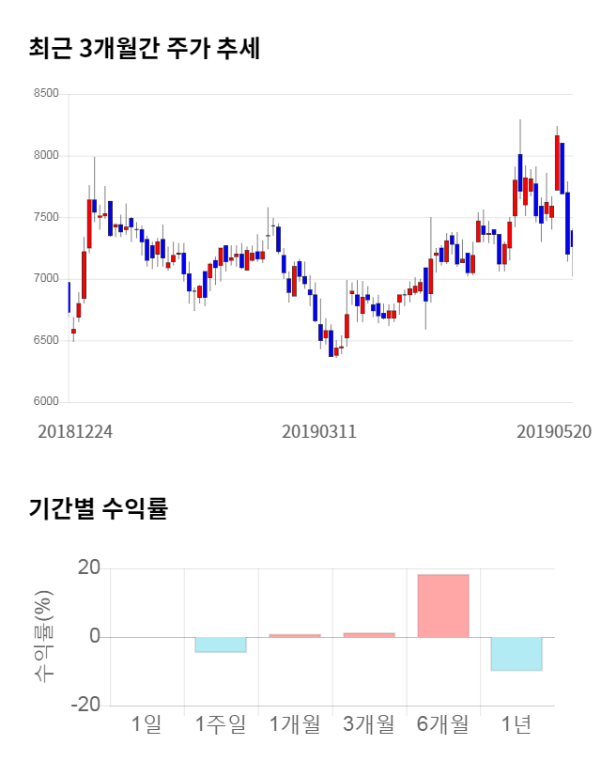Click the '수익률(%)' vertical axis title
The height and width of the screenshot is (761, 601).
pos(43,637)
